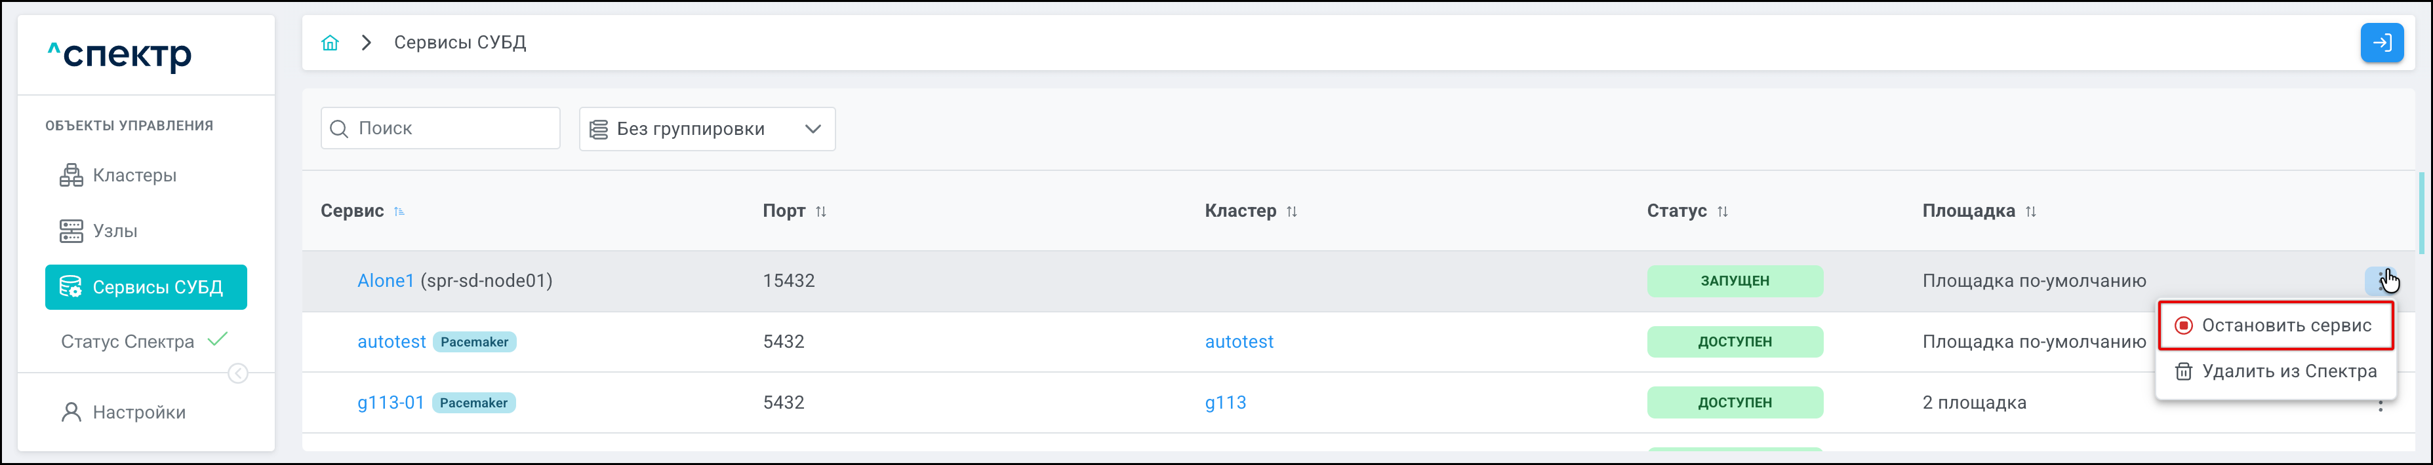Click the home breadcrumb icon
The image size is (2433, 465).
(x=330, y=43)
